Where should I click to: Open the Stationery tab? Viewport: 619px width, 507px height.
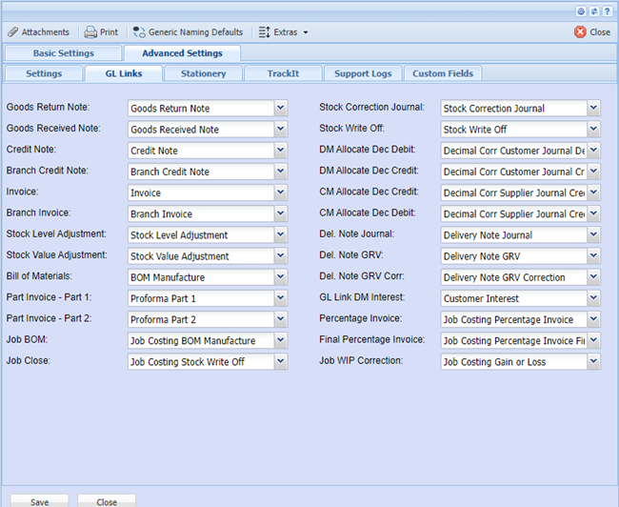click(x=202, y=73)
